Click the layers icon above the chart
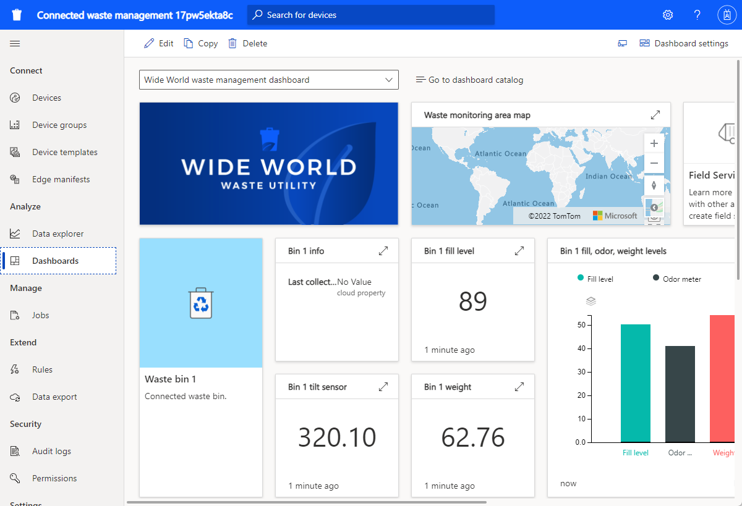This screenshot has height=506, width=742. click(x=591, y=301)
